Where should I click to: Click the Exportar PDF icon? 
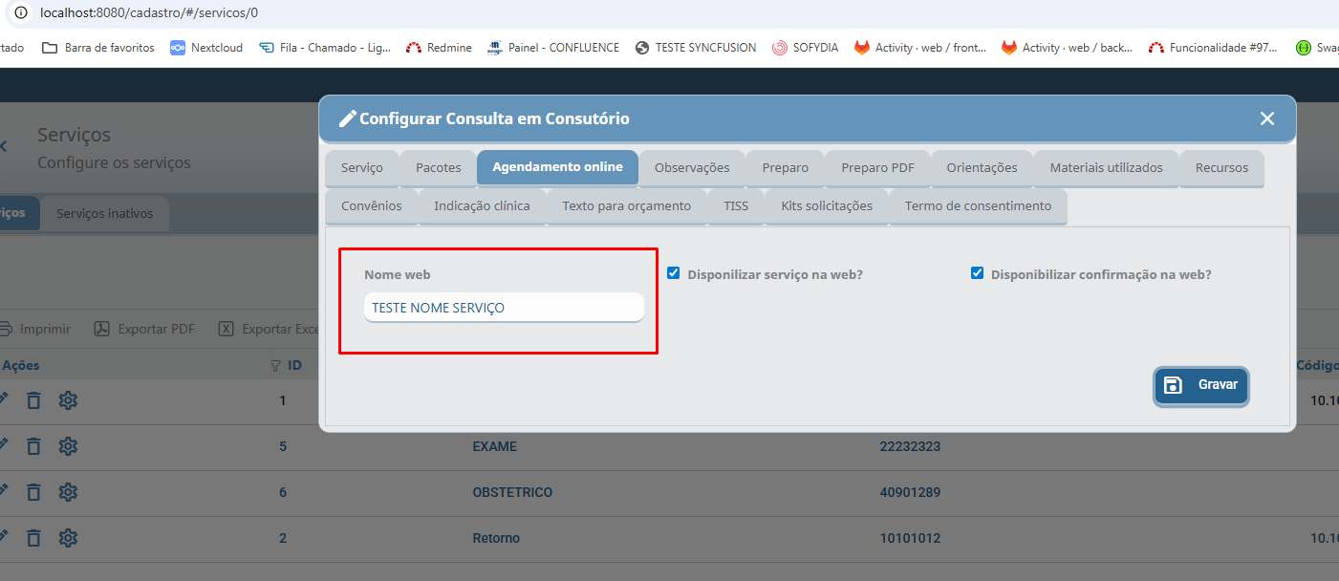[x=101, y=329]
